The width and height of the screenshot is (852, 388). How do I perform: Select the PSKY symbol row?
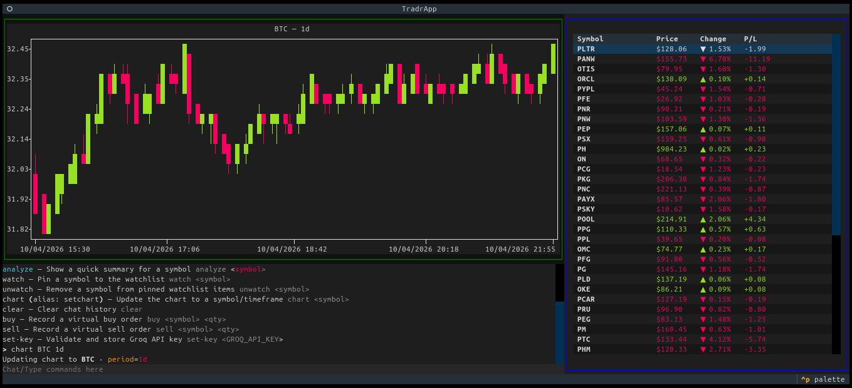coord(702,209)
